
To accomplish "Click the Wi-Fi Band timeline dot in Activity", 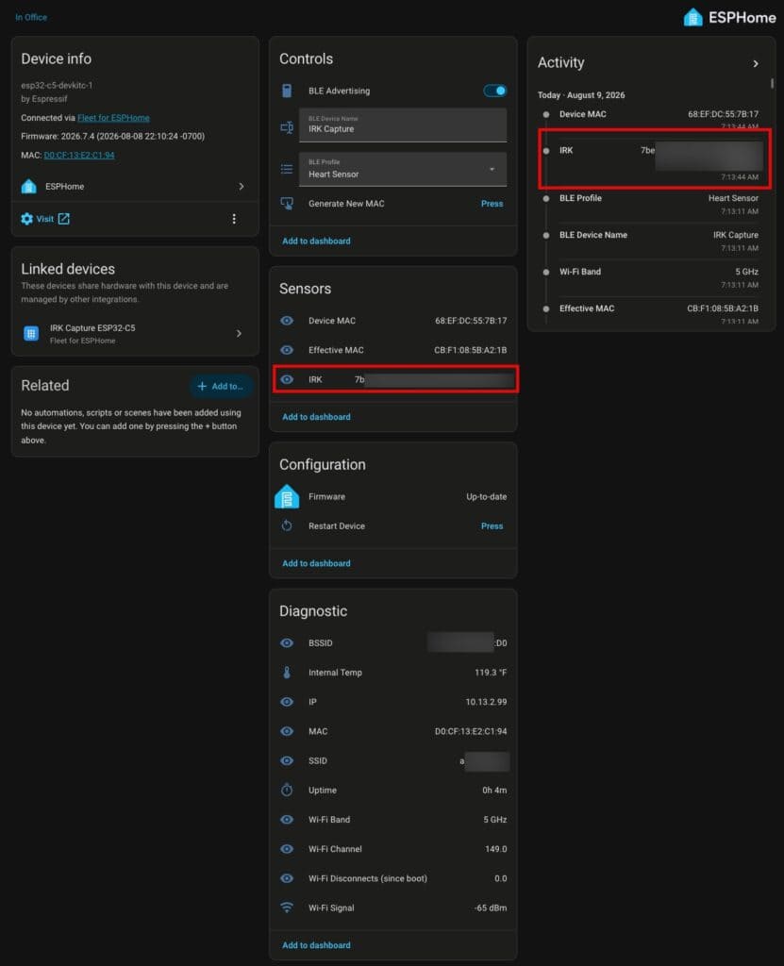I will pos(546,272).
